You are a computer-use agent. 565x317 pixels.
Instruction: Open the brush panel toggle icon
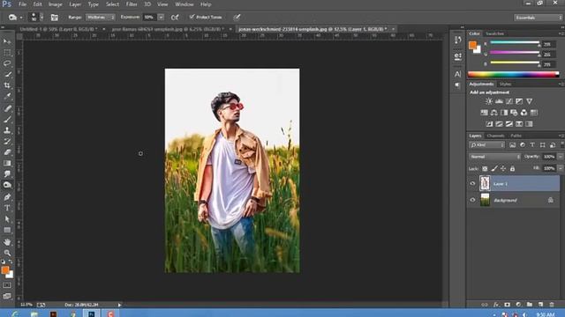click(x=55, y=18)
